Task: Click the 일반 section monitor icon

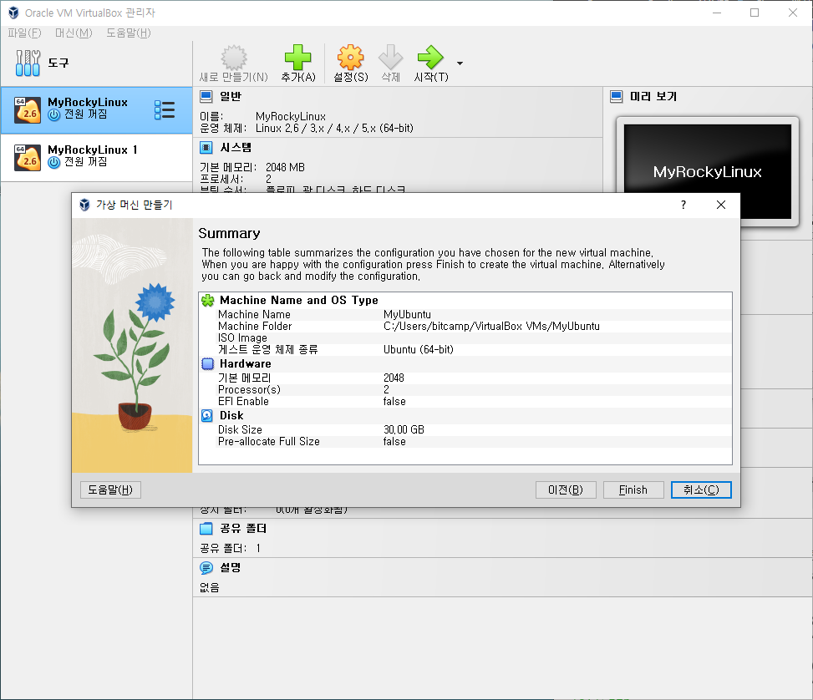Action: 206,96
